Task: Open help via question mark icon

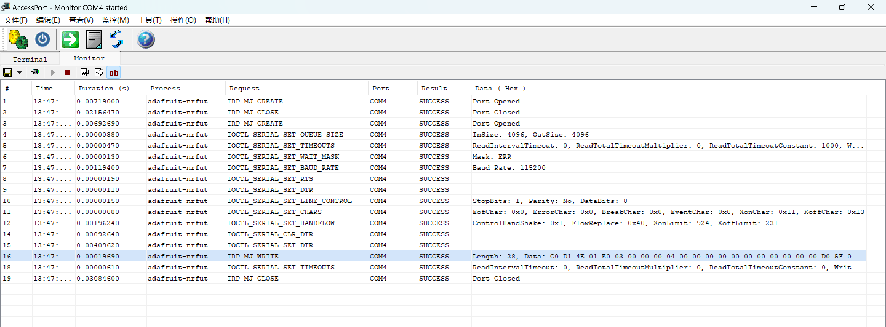Action: click(146, 39)
